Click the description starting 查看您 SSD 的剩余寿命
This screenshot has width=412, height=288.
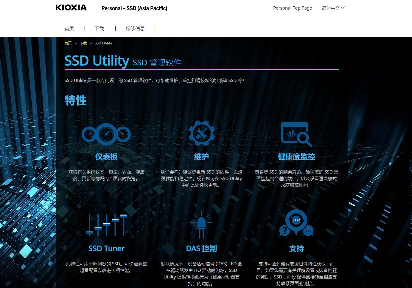pos(296,179)
